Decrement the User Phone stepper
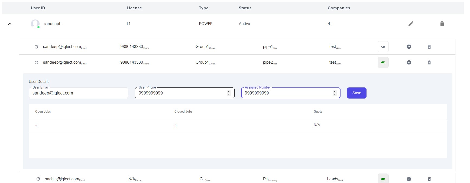Viewport: 470px width, 183px height. [229, 94]
